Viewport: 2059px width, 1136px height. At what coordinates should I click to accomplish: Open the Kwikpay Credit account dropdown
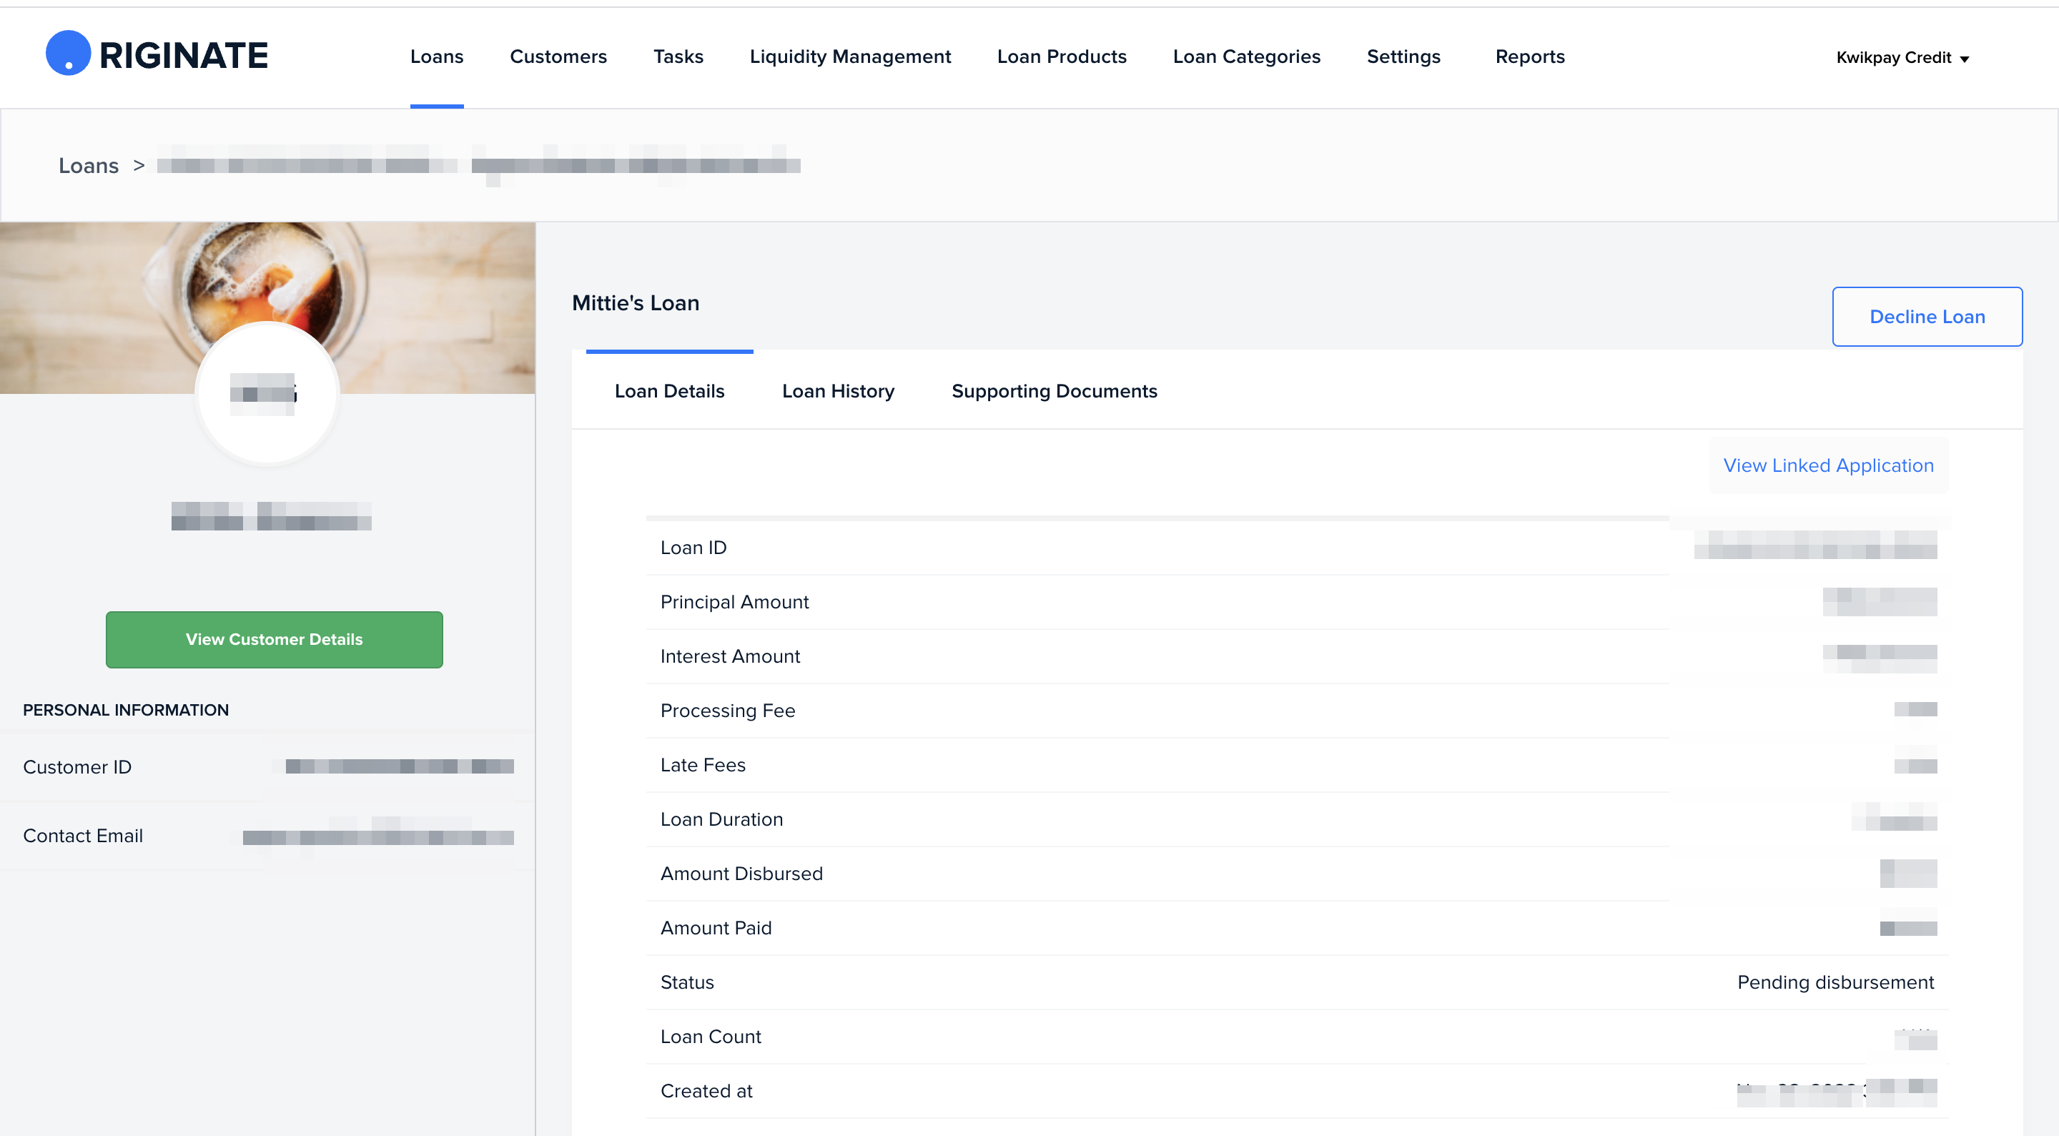[1902, 58]
